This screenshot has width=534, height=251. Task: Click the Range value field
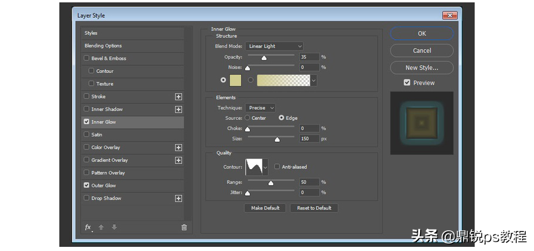coord(309,182)
